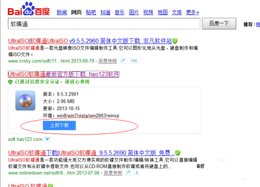
Task: Open UltraISO软碟通最新官方版下载 hao123软件 result
Action: (63, 74)
